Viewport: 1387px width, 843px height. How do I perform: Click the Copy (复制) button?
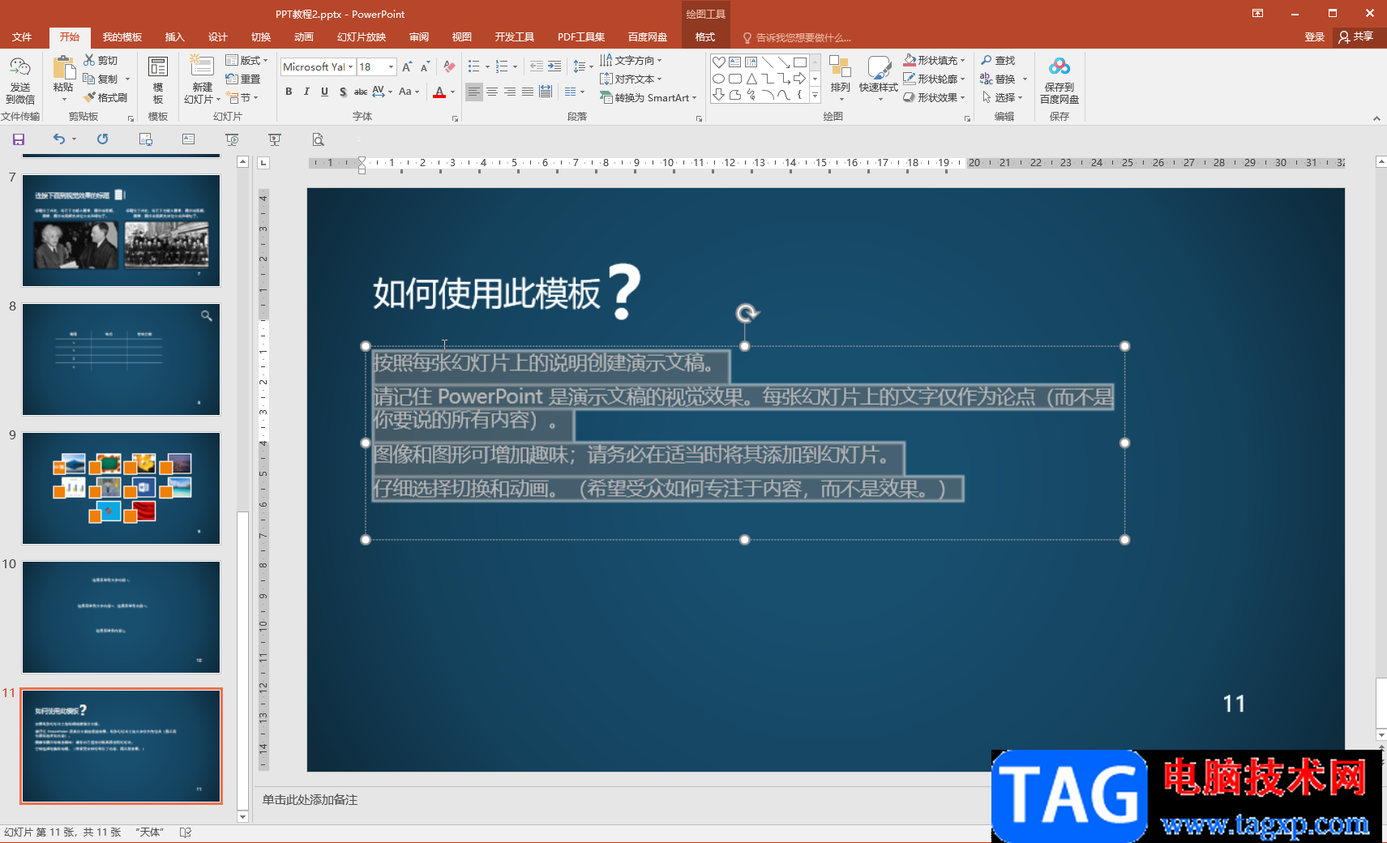(101, 79)
